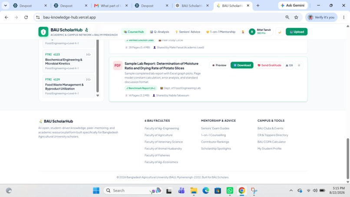Switch to the first Devpost browser tab
The image size is (350, 197).
pos(30,6)
